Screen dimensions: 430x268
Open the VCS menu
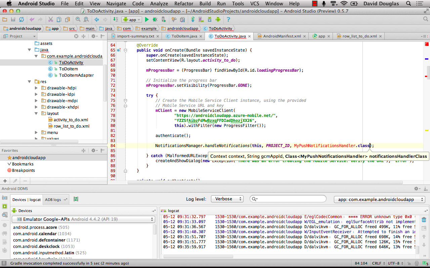(x=255, y=4)
